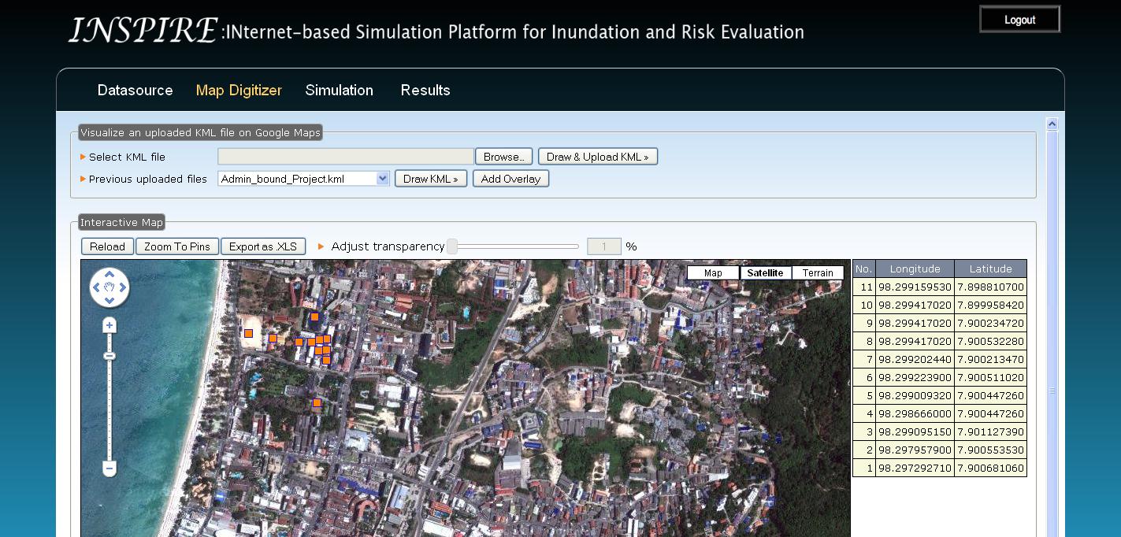The height and width of the screenshot is (537, 1121).
Task: Click the Select KML file input field
Action: pos(345,157)
